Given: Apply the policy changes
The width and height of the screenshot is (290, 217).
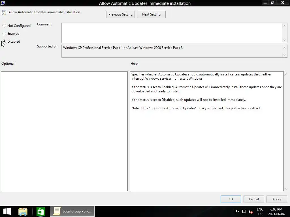Looking at the screenshot, I should click(277, 199).
